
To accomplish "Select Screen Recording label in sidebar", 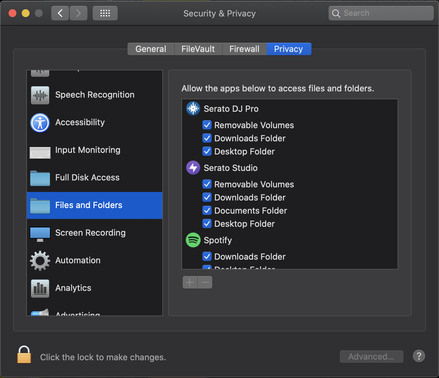I will 90,233.
